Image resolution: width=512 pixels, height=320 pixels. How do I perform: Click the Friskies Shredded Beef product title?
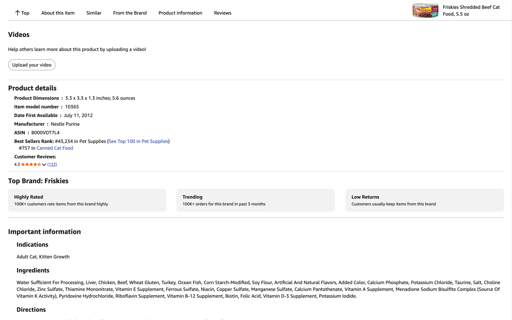[471, 11]
